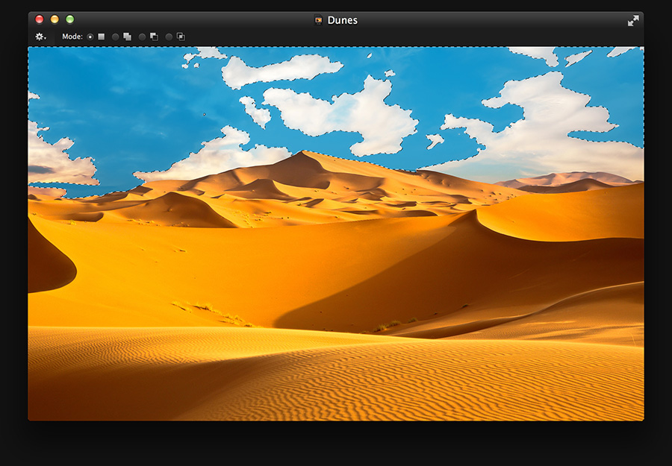Screen dimensions: 672x466
Task: Click the "Mode:" label in the toolbar
Action: 72,37
